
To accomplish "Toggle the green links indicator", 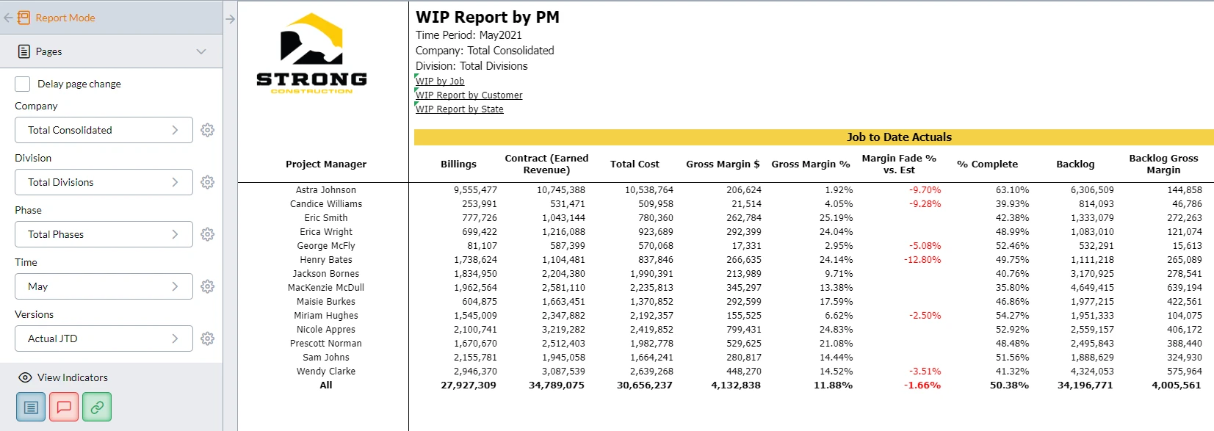I will 97,407.
